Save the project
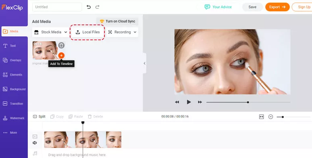 (252, 7)
